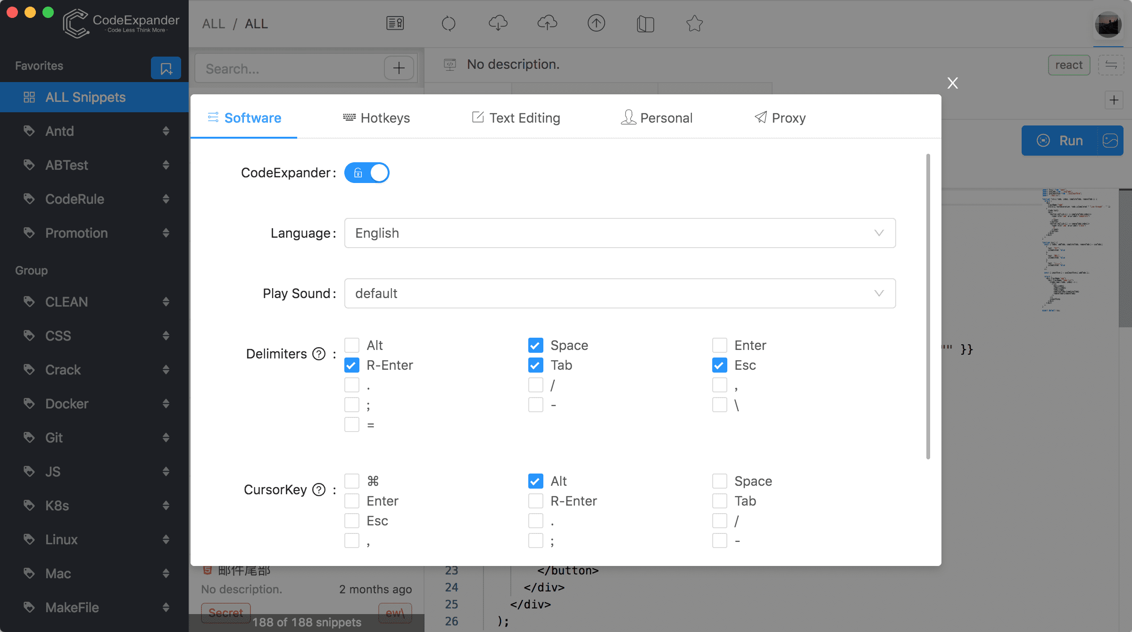Toggle the split panel layout icon
The height and width of the screenshot is (632, 1132).
click(x=645, y=24)
